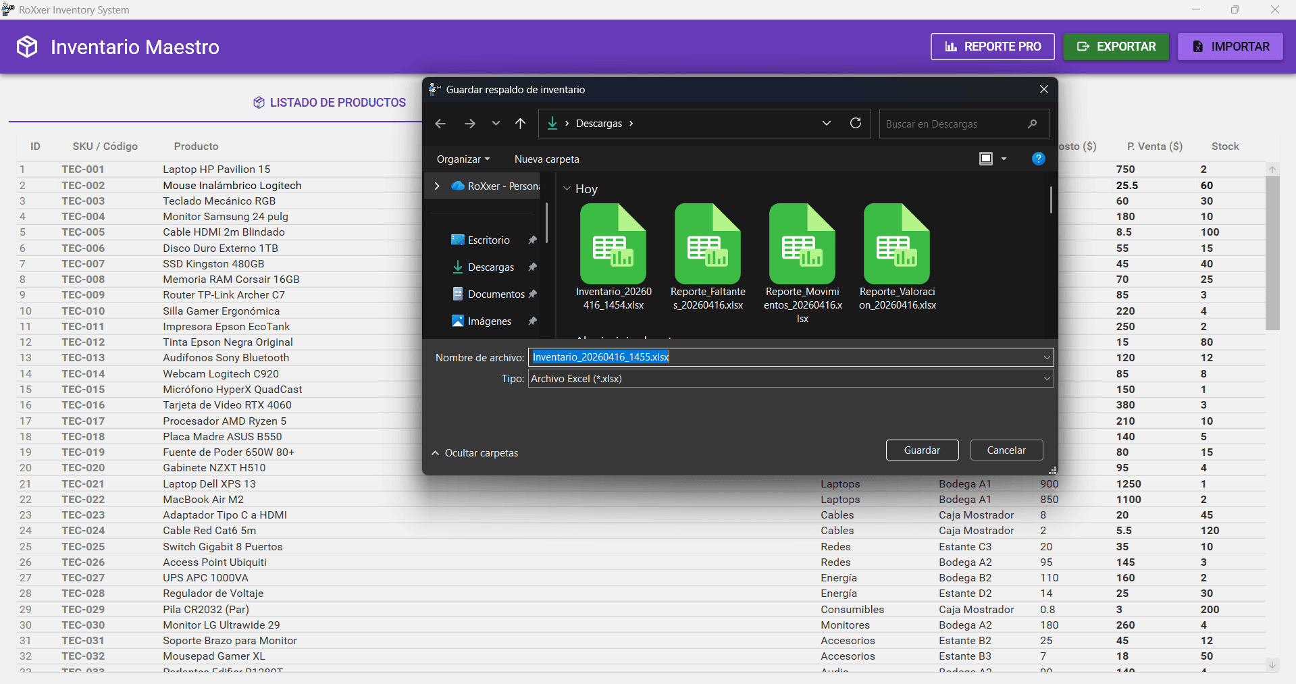
Task: Select the Reporte_Valoracion_20260416.xlsx file
Action: [x=897, y=257]
